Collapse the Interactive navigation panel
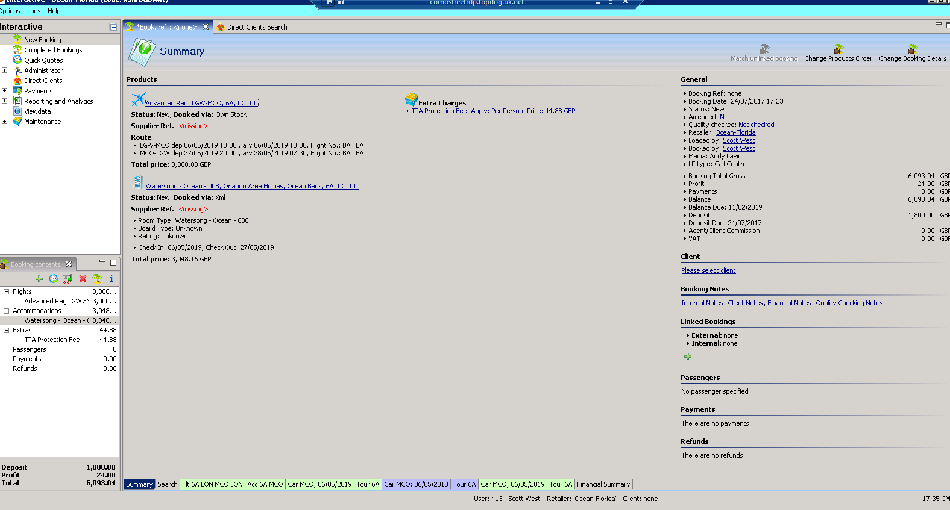The image size is (950, 510). point(113,27)
